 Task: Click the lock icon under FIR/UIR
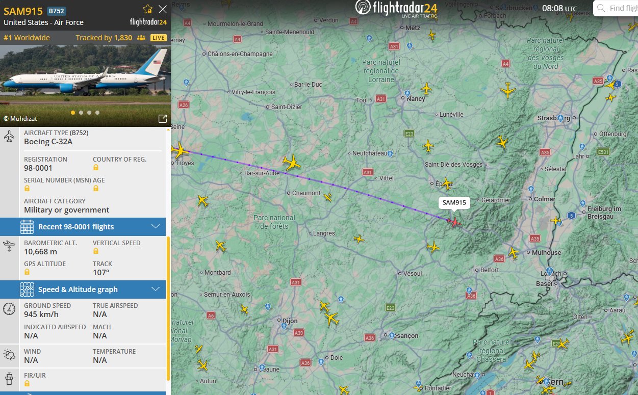(27, 383)
